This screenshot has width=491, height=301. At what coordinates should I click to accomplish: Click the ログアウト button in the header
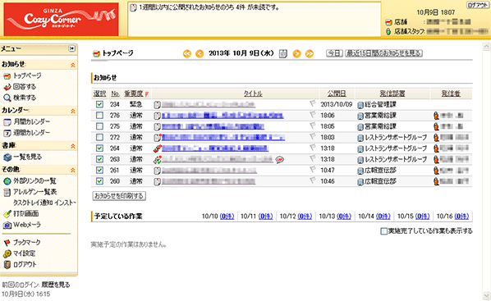[478, 5]
